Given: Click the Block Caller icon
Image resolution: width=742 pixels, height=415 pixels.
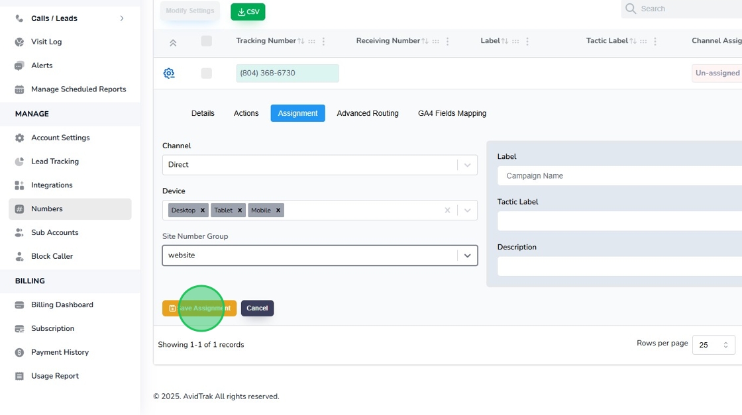Looking at the screenshot, I should 19,256.
